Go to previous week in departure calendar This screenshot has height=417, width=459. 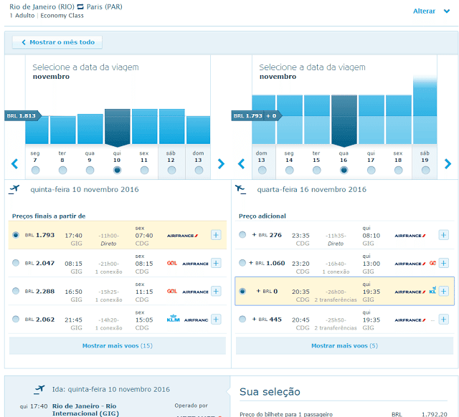14,164
